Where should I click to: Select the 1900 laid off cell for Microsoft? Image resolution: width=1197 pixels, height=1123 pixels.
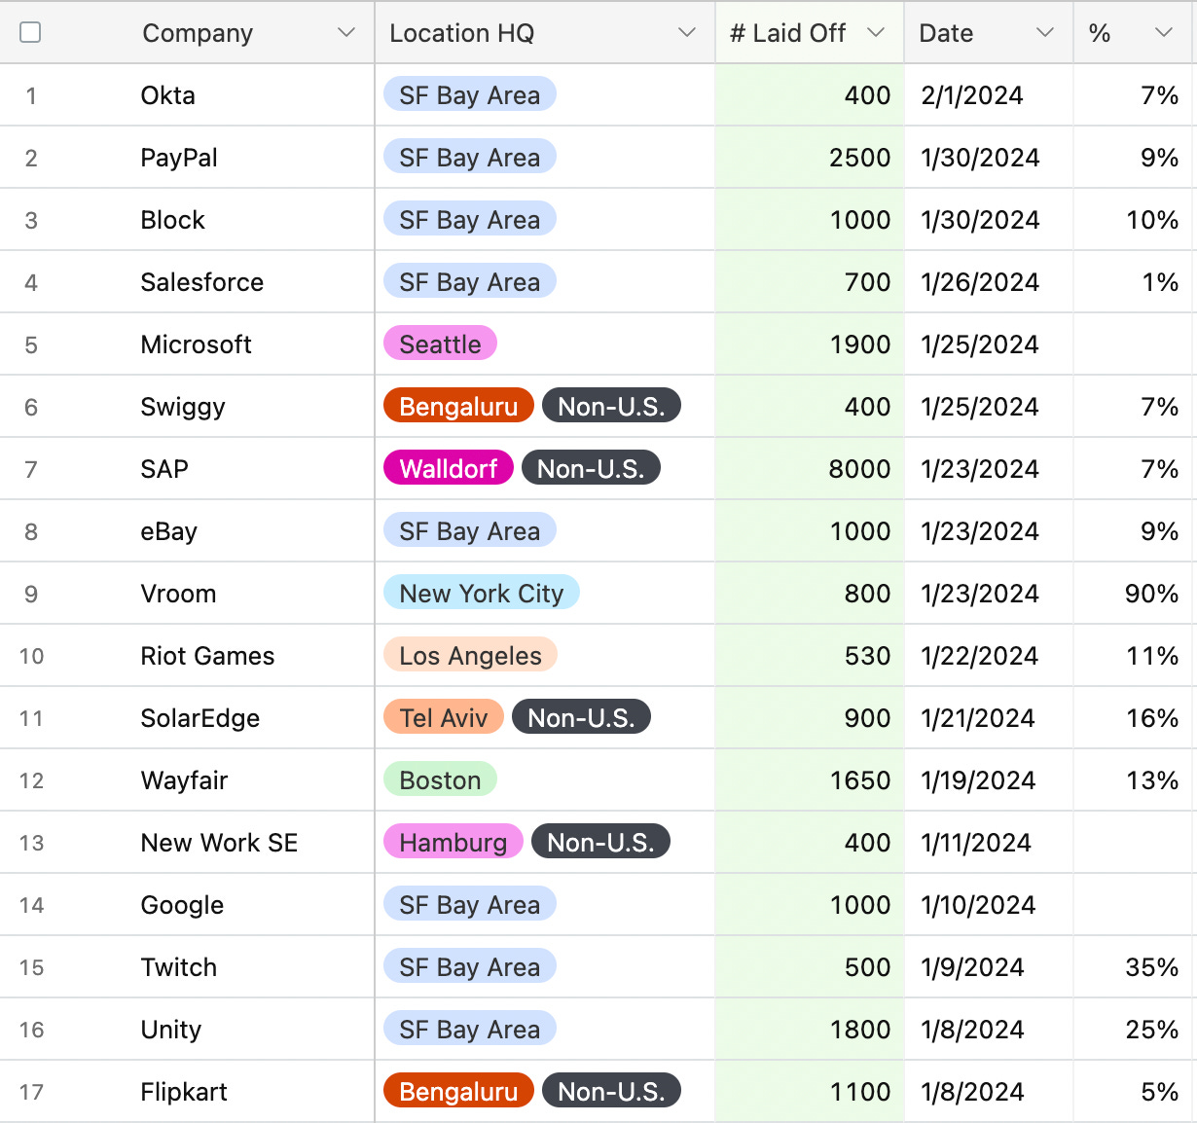(x=810, y=344)
